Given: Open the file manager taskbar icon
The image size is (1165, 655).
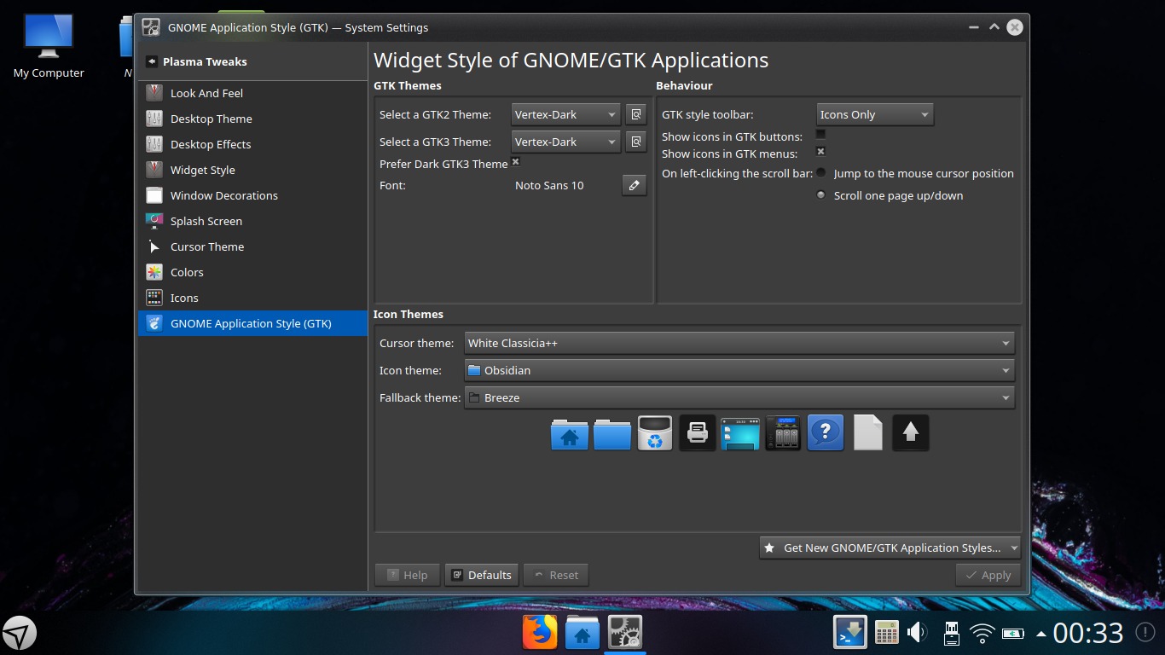Looking at the screenshot, I should pos(582,633).
